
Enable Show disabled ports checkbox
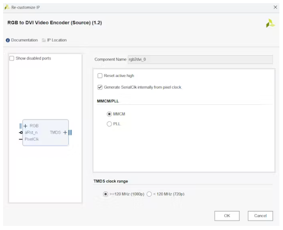12,59
